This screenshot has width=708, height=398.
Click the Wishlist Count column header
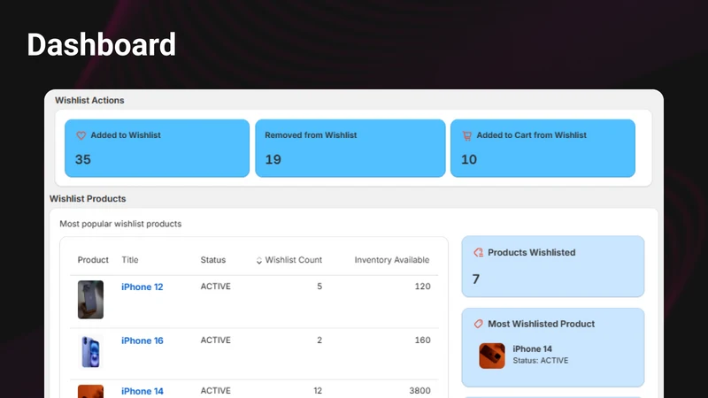294,260
